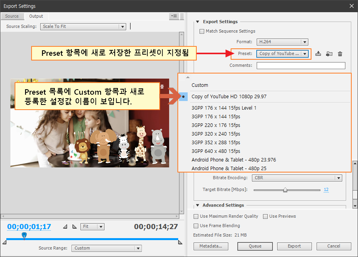This screenshot has width=358, height=257.
Task: Click the Metadata button
Action: coord(211,246)
